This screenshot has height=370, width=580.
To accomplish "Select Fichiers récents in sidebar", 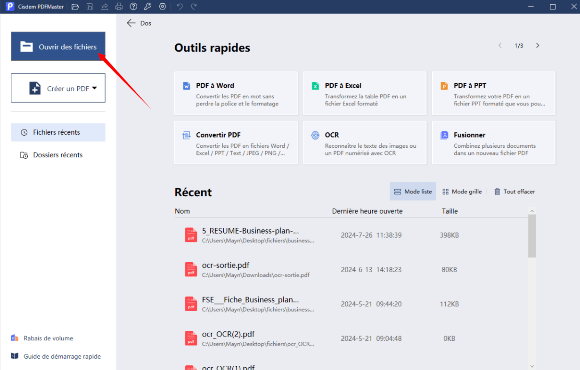I will coord(58,132).
